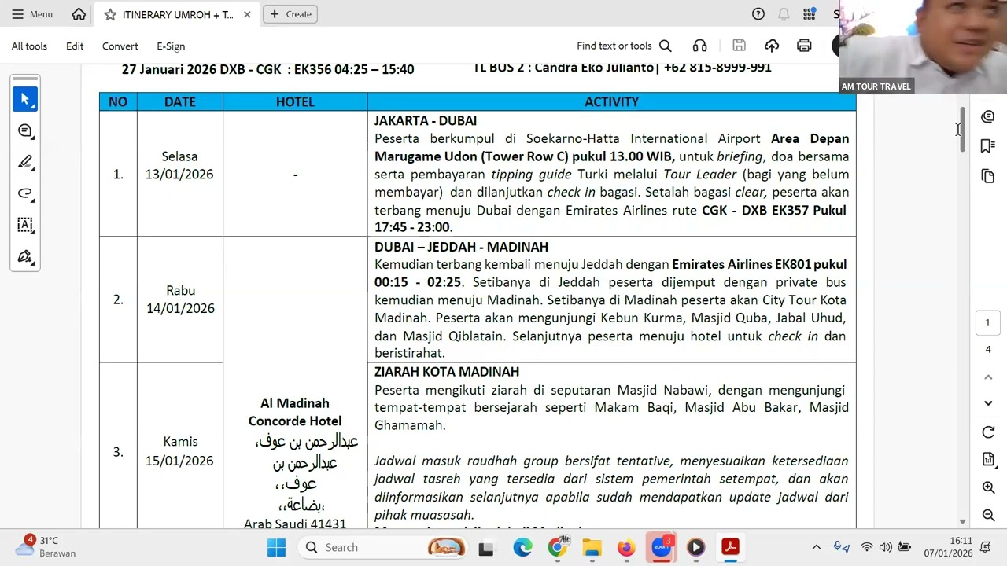Open the Edit menu item
1007x566 pixels.
(75, 46)
